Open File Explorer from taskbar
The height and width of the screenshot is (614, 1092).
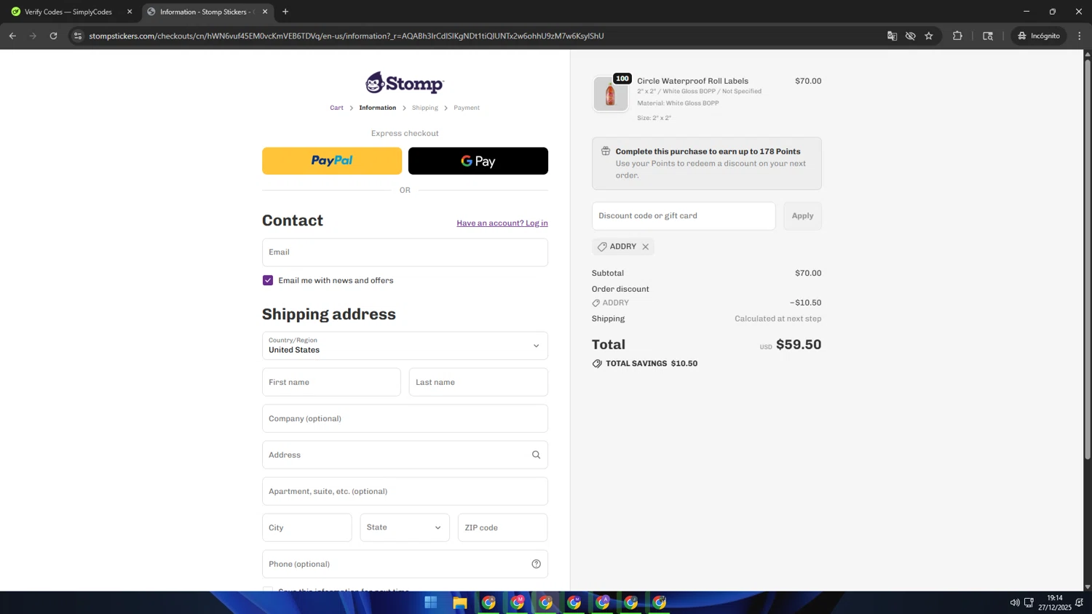459,602
